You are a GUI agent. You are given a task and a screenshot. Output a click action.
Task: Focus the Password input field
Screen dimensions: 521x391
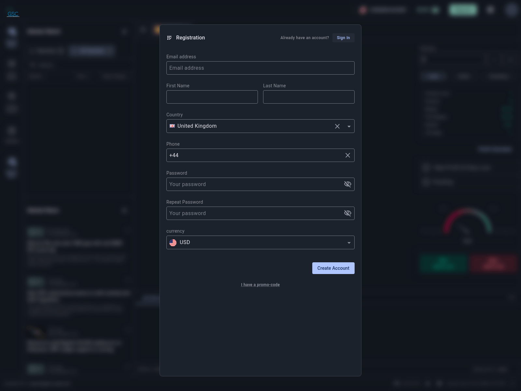(x=254, y=184)
